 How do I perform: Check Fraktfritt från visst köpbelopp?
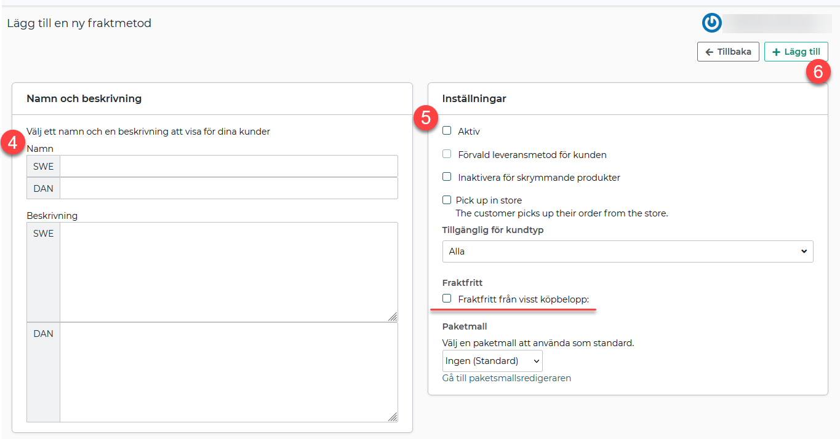(x=447, y=299)
